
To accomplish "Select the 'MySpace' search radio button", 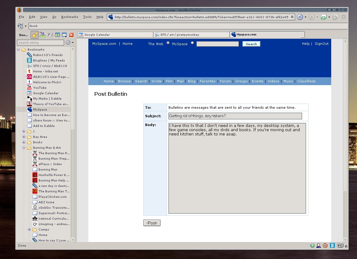I will pos(192,43).
